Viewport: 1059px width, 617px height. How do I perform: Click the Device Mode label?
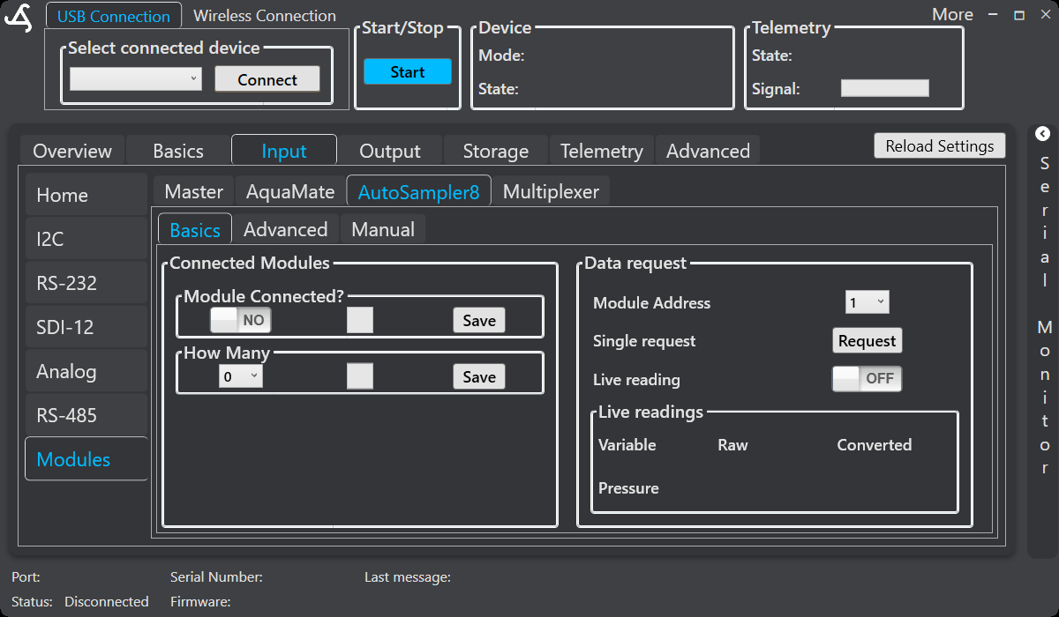[501, 56]
